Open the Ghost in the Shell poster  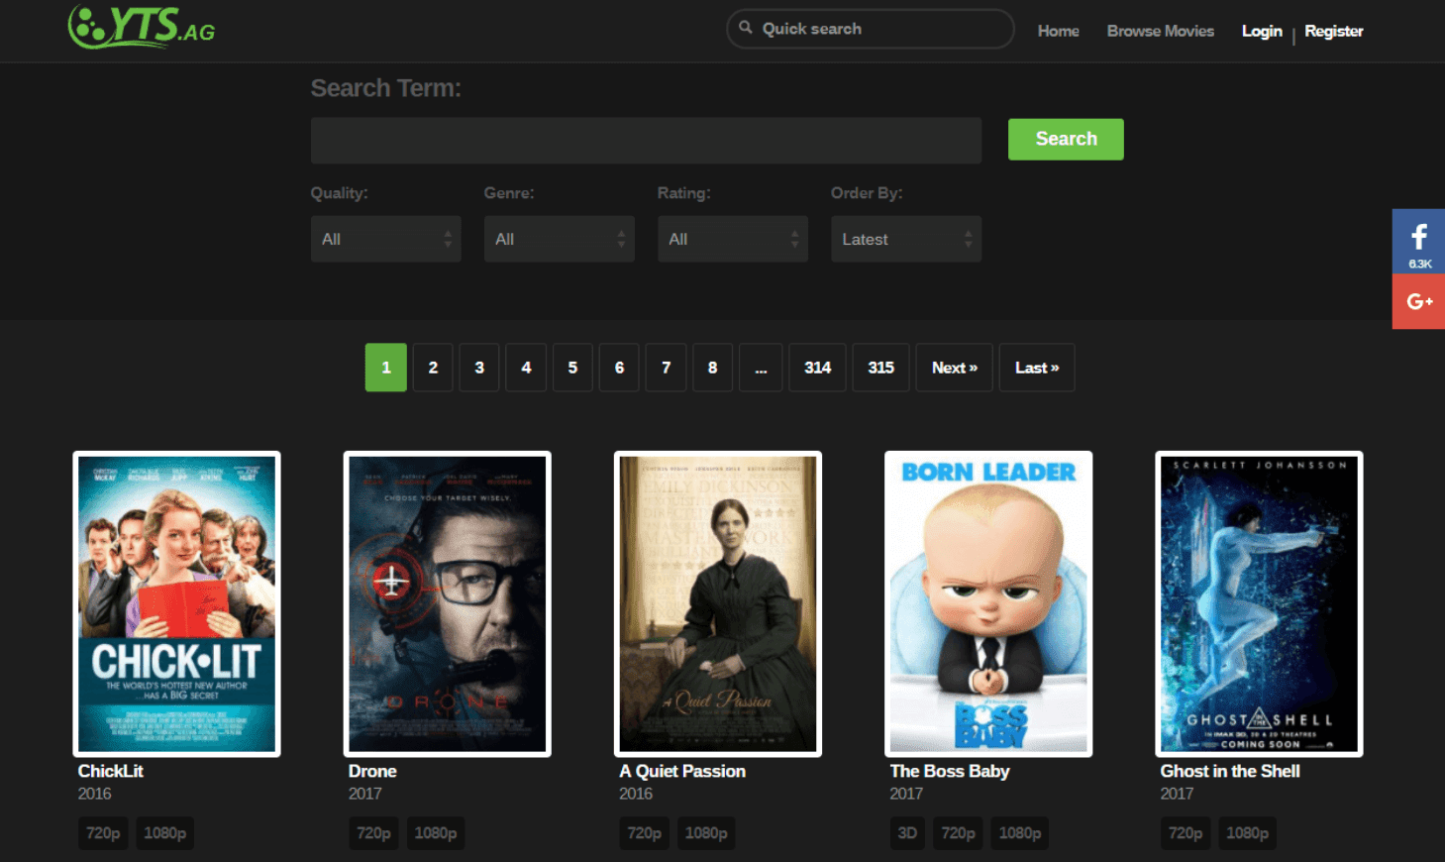[x=1259, y=604]
